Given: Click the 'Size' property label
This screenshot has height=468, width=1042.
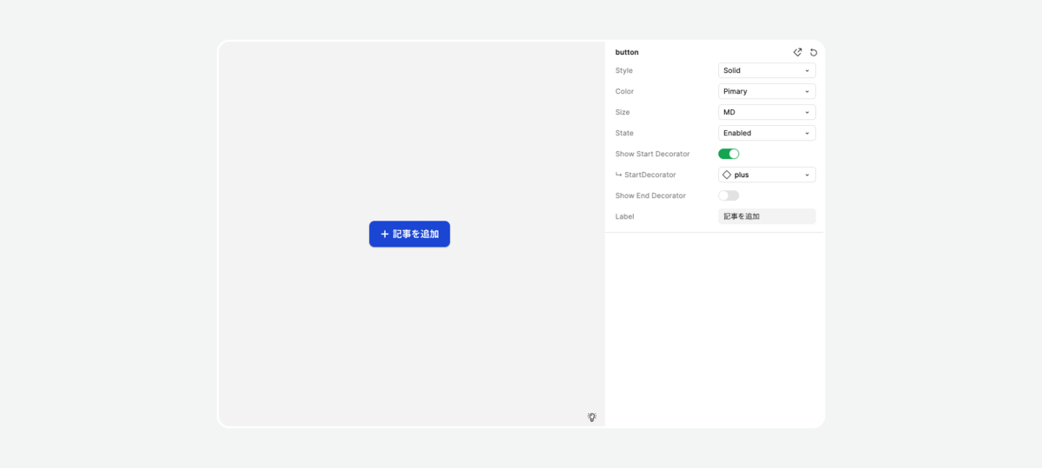Looking at the screenshot, I should coord(623,112).
